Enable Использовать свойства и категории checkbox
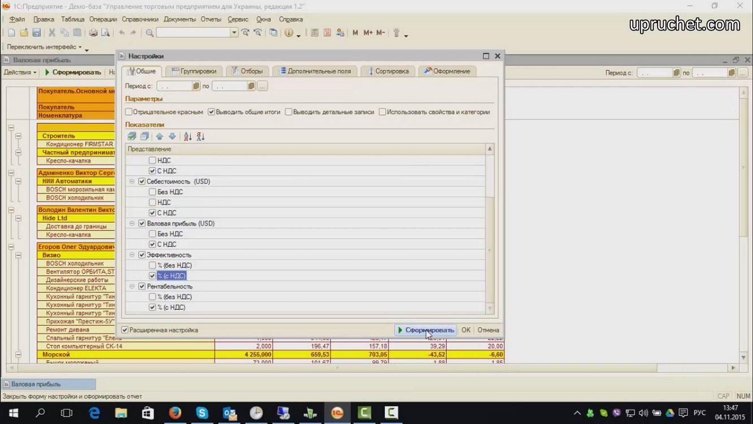The image size is (753, 424). (382, 112)
